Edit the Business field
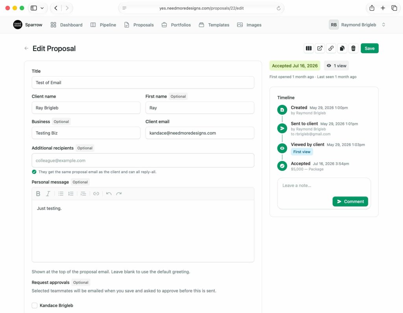403x313 pixels. [x=86, y=133]
